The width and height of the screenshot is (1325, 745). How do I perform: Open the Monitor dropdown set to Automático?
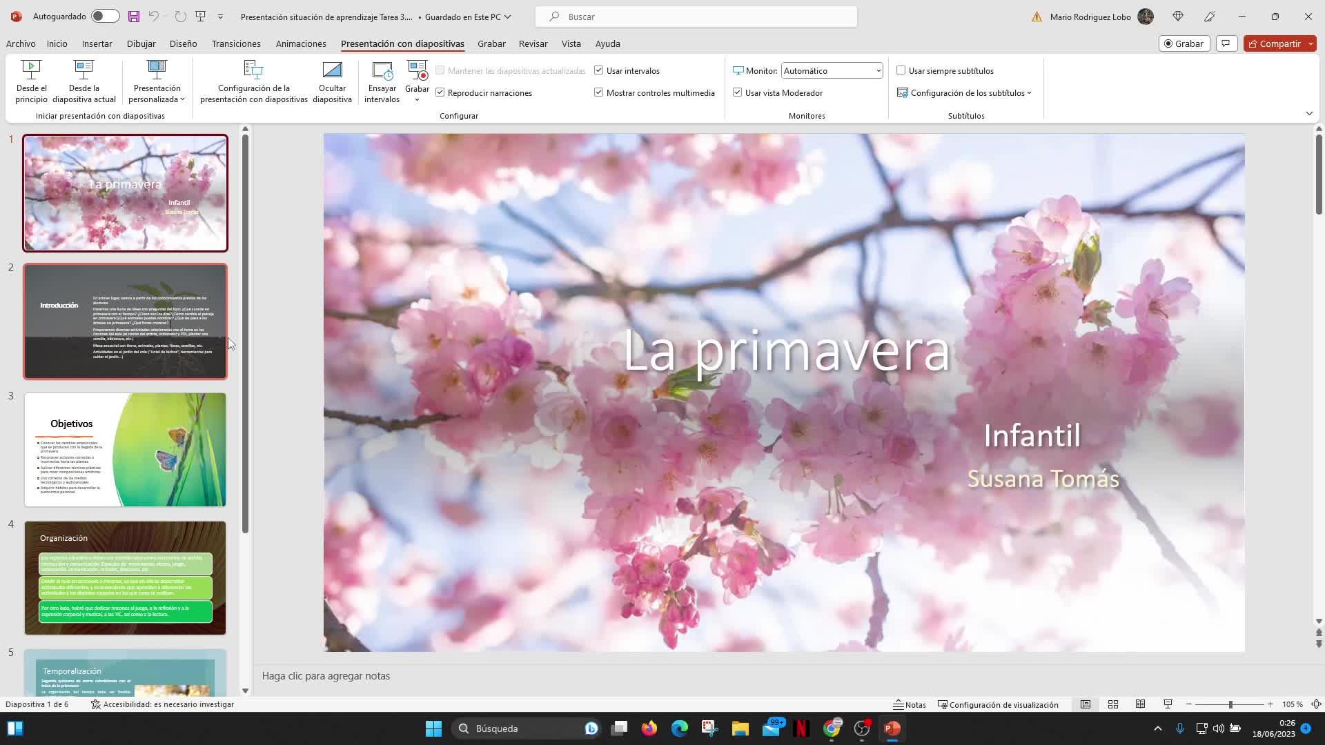click(x=832, y=70)
